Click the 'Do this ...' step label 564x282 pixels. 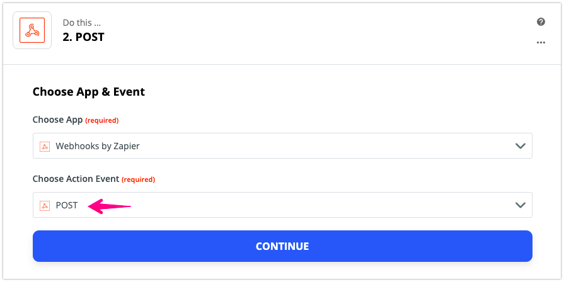click(x=82, y=23)
